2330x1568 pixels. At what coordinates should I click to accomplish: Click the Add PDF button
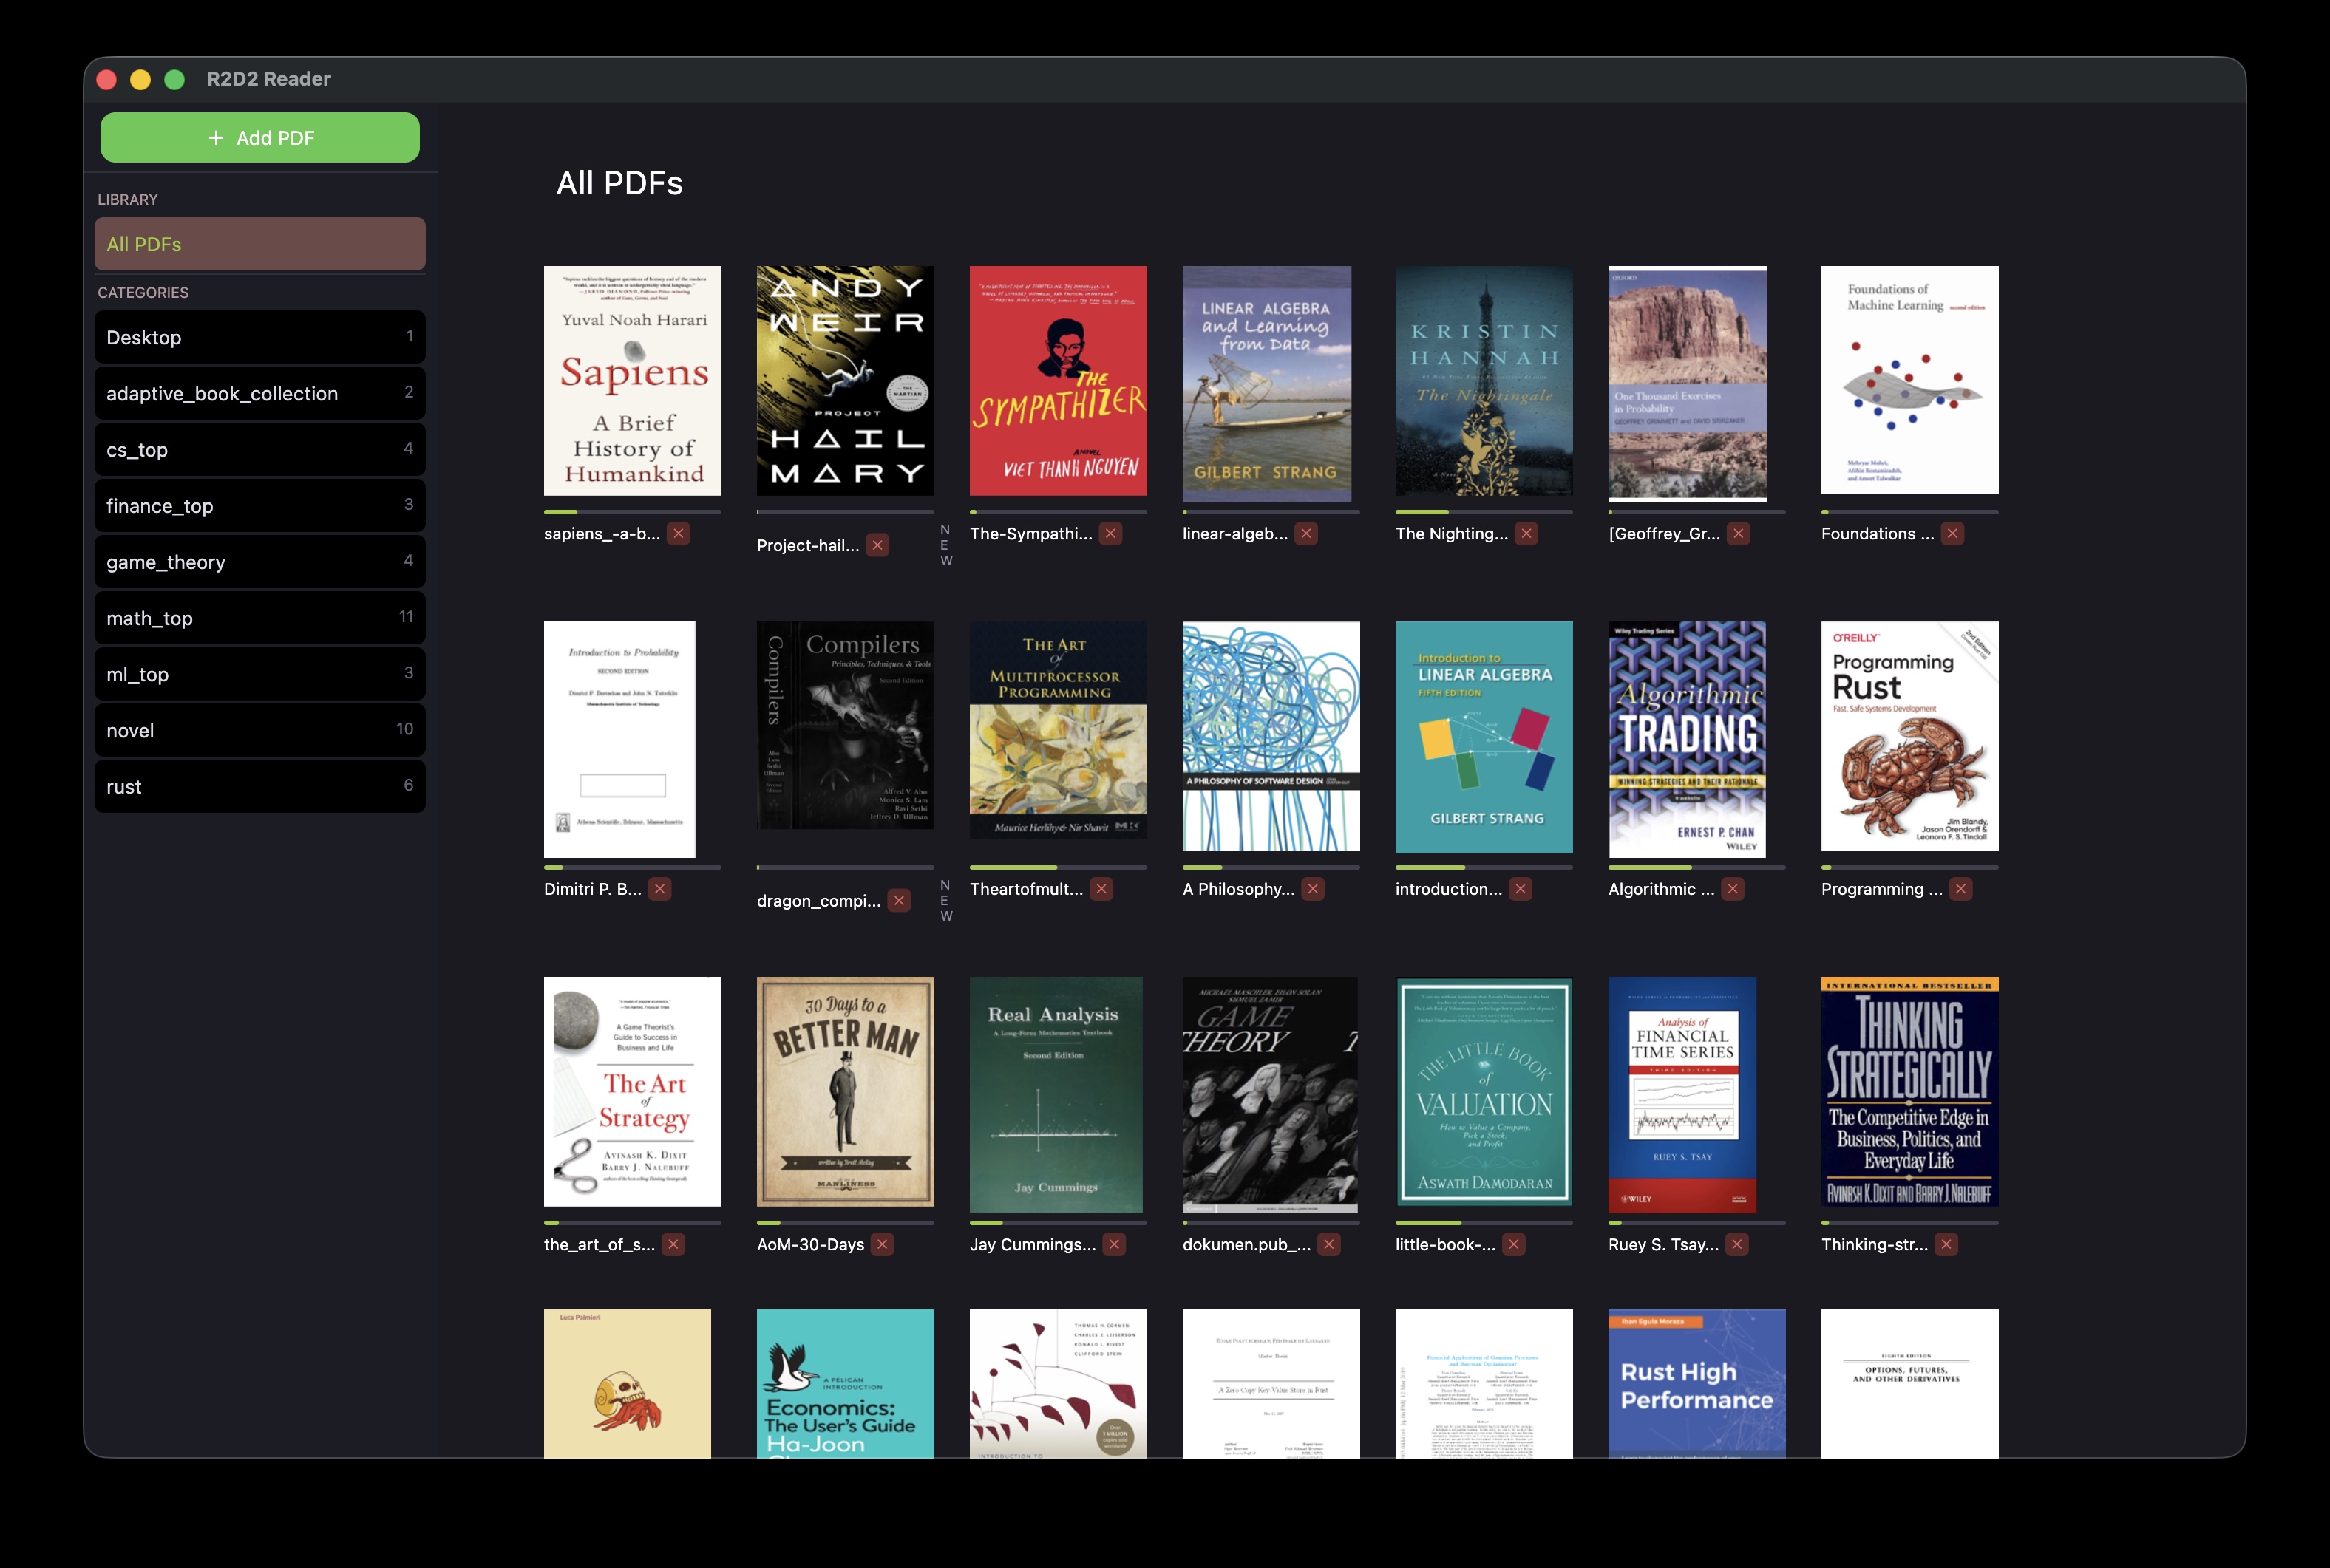(260, 138)
